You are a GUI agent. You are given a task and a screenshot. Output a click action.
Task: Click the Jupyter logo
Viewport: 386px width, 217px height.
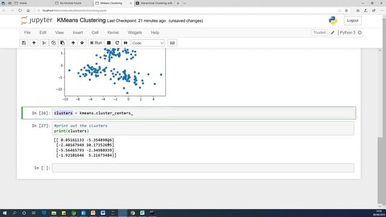pyautogui.click(x=36, y=20)
